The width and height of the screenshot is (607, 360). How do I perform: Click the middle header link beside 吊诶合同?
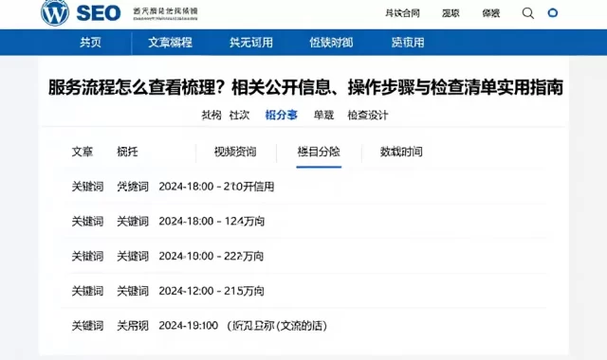tap(451, 13)
